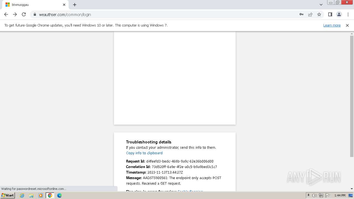The image size is (354, 199).
Task: Go forward to the next page
Action: click(x=15, y=14)
